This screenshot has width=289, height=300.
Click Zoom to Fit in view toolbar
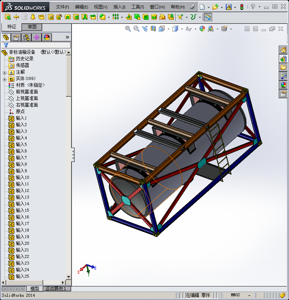tap(128, 29)
